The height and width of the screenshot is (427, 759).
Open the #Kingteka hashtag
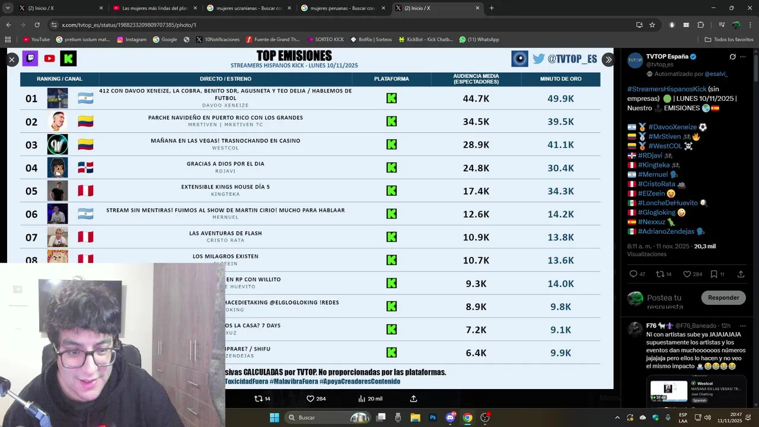pos(653,165)
